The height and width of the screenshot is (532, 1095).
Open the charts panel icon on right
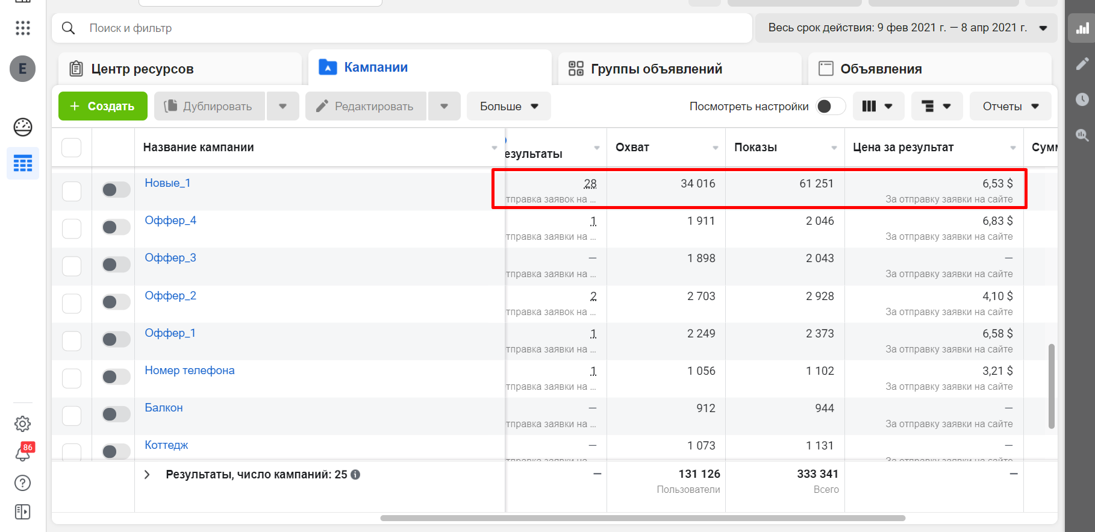click(1082, 28)
